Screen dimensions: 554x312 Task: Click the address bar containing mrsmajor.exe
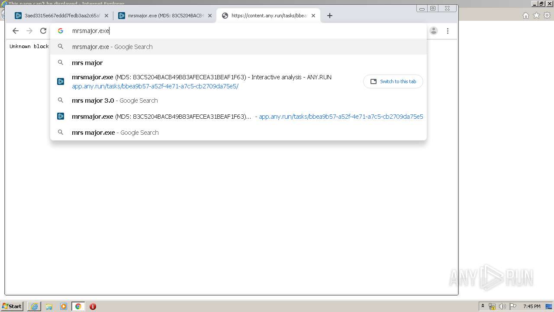click(238, 31)
